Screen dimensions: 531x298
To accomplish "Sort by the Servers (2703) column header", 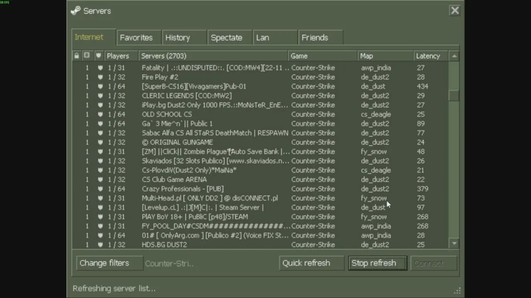I will (x=213, y=55).
